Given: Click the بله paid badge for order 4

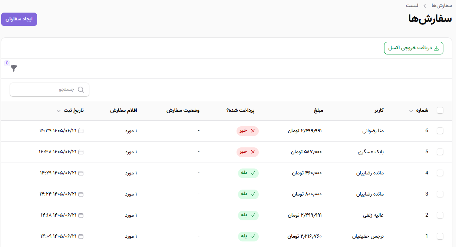Looking at the screenshot, I should 248,173.
